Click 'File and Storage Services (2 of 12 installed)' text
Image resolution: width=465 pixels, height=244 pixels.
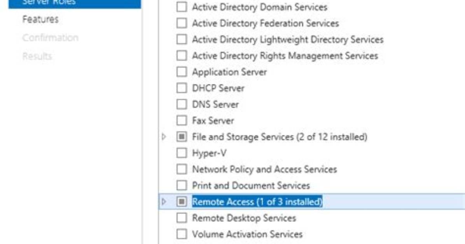point(280,137)
